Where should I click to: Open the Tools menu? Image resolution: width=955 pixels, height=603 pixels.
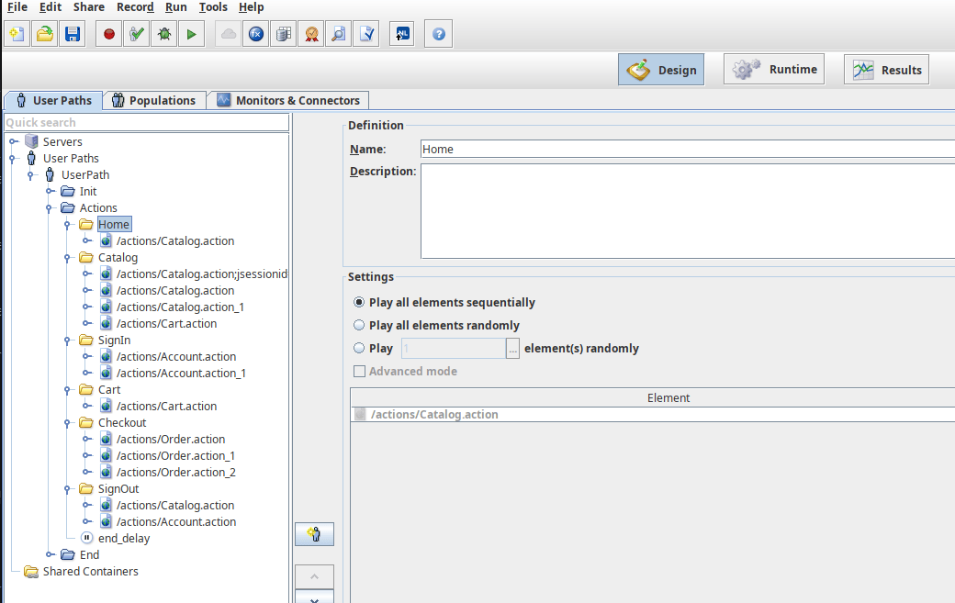[x=213, y=7]
